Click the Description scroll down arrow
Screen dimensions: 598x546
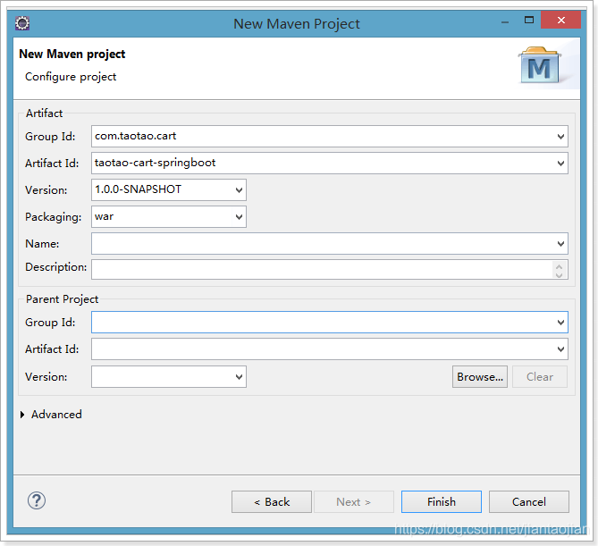tap(559, 275)
